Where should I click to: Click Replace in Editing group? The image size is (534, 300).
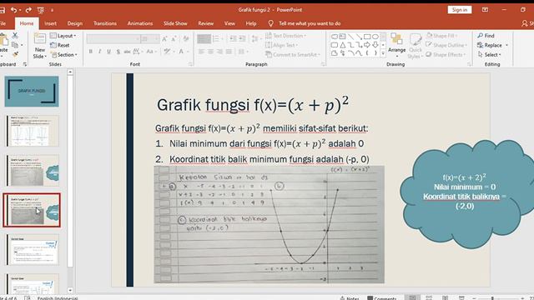tap(493, 45)
